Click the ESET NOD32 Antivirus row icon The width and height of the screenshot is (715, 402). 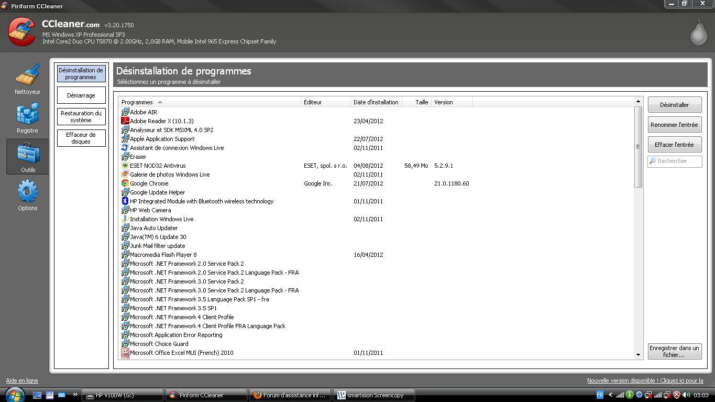pos(125,166)
